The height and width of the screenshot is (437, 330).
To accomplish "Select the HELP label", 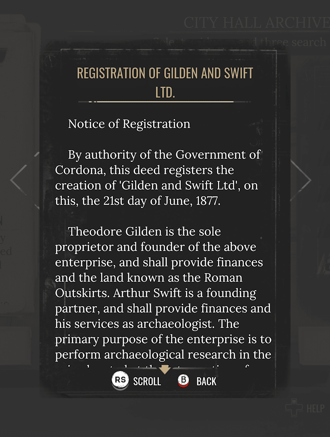I will [315, 408].
